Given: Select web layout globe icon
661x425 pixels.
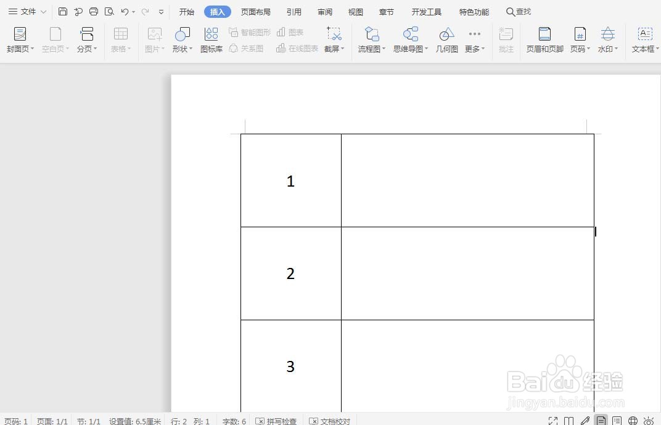Looking at the screenshot, I should coord(633,420).
